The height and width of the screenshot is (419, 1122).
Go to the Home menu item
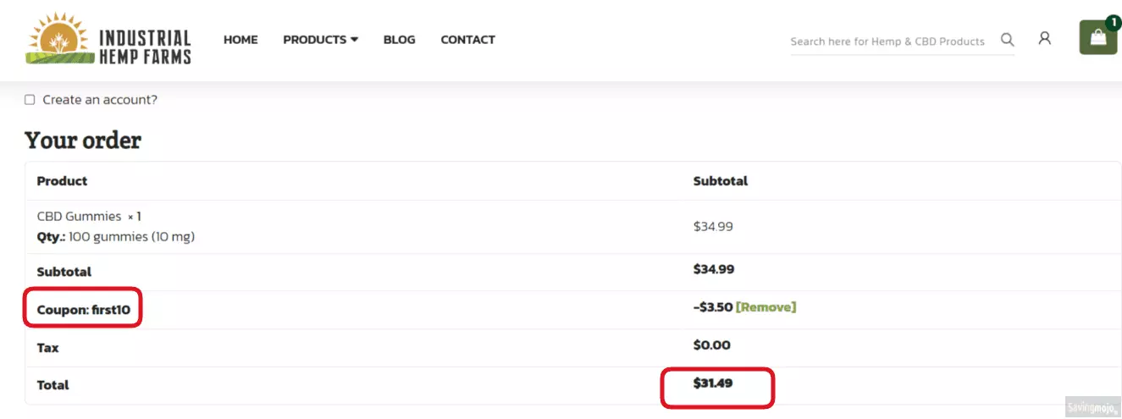[240, 40]
